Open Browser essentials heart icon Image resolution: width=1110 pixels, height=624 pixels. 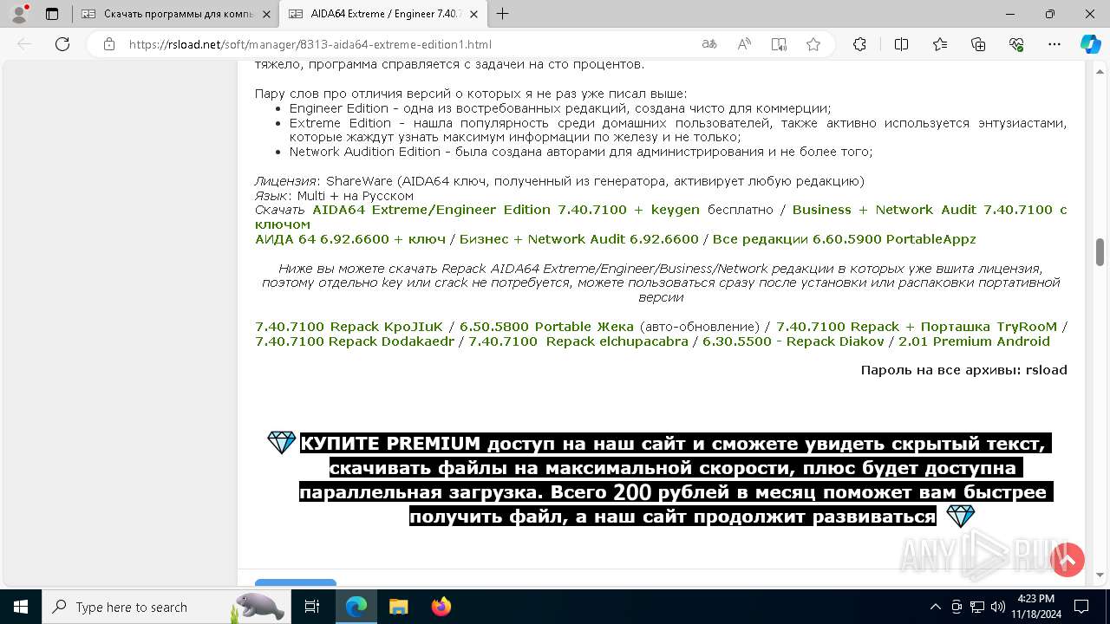click(x=1016, y=44)
